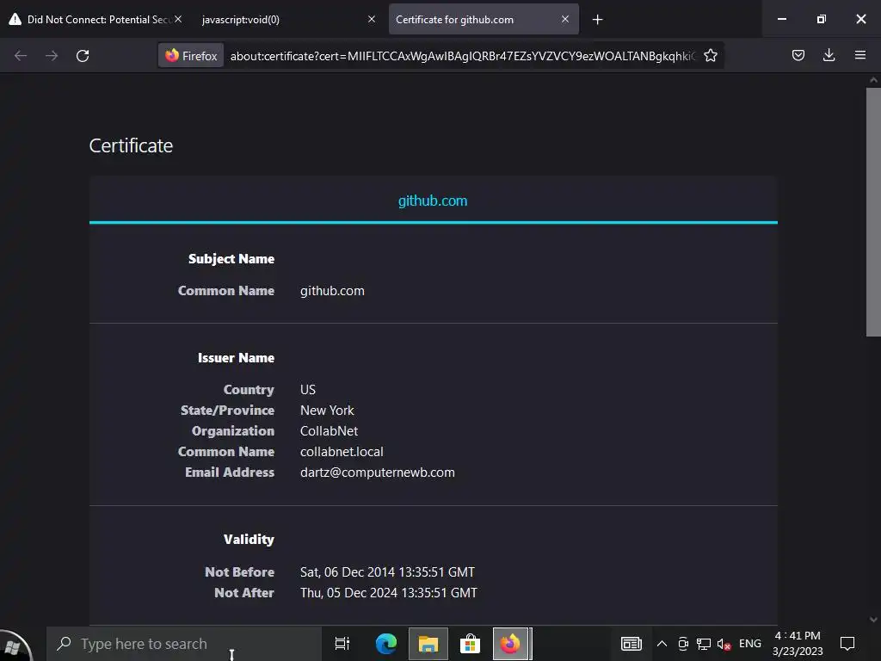Click the ENG language indicator
881x661 pixels.
click(x=750, y=644)
